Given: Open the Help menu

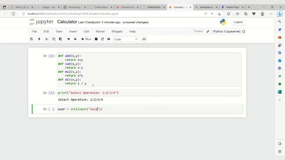Looking at the screenshot, I should (x=133, y=32).
